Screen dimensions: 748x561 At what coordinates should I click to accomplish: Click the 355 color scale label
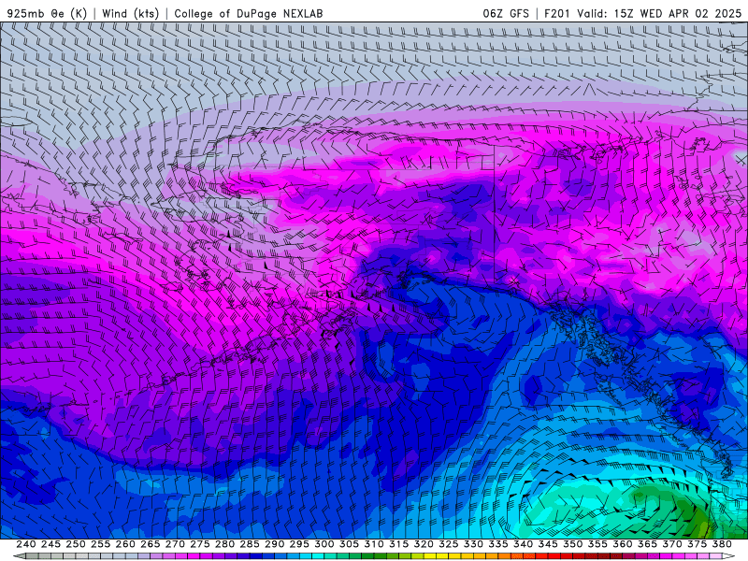pyautogui.click(x=597, y=544)
